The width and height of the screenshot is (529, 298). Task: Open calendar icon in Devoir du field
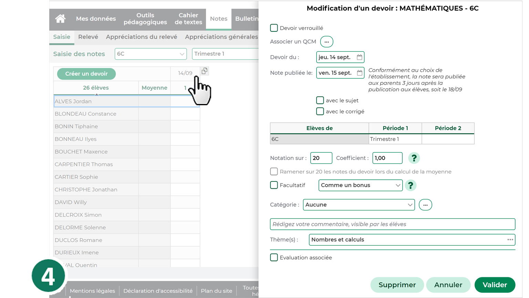point(359,57)
